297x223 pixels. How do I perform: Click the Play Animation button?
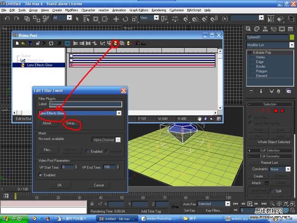pyautogui.click(x=250, y=204)
